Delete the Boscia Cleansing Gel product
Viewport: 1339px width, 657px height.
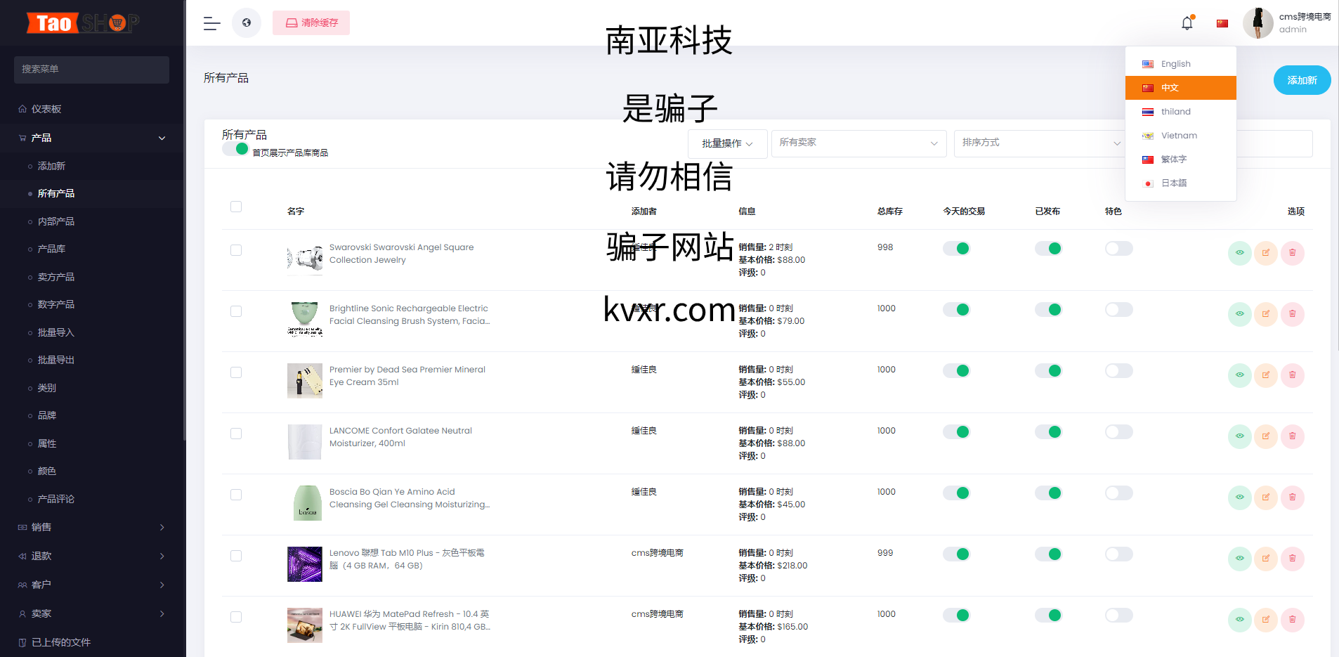click(1293, 497)
